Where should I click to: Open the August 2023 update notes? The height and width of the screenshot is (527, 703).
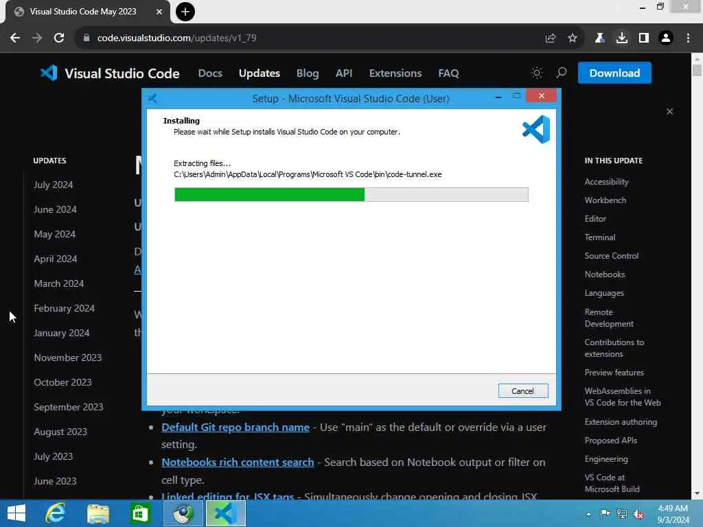pyautogui.click(x=60, y=432)
